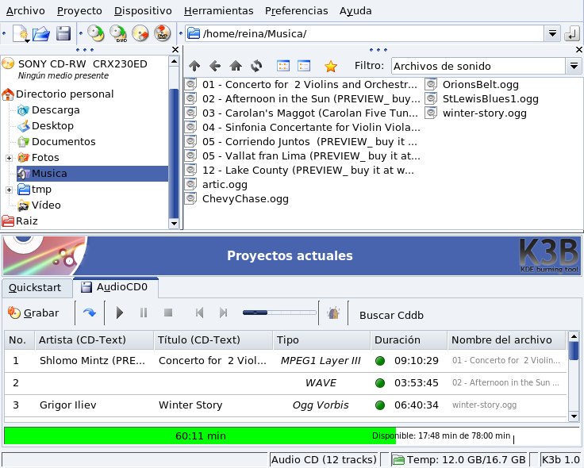The width and height of the screenshot is (584, 468).
Task: Expand the Fotos folder in the tree
Action: (9, 158)
